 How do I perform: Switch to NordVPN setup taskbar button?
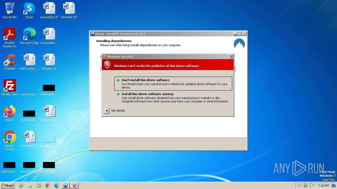pyautogui.click(x=66, y=186)
